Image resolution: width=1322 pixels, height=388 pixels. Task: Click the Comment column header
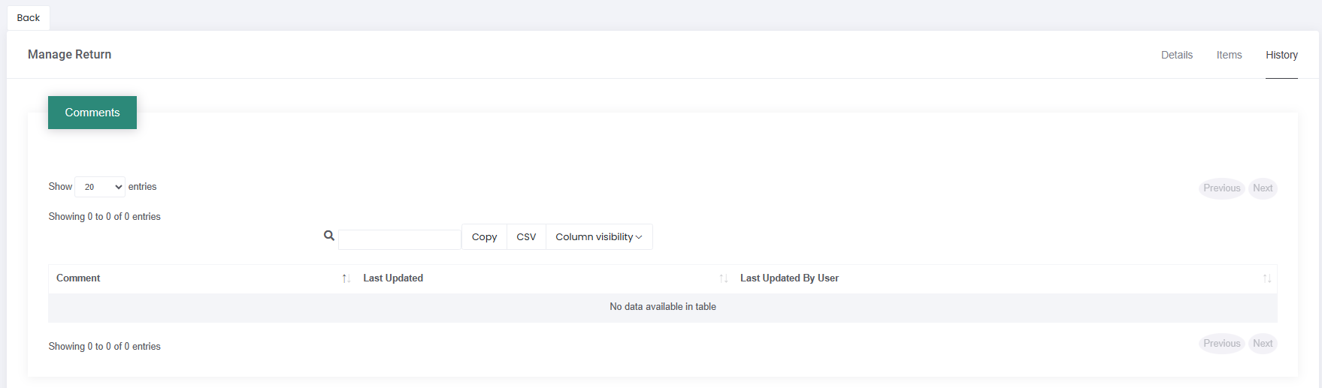click(x=78, y=278)
